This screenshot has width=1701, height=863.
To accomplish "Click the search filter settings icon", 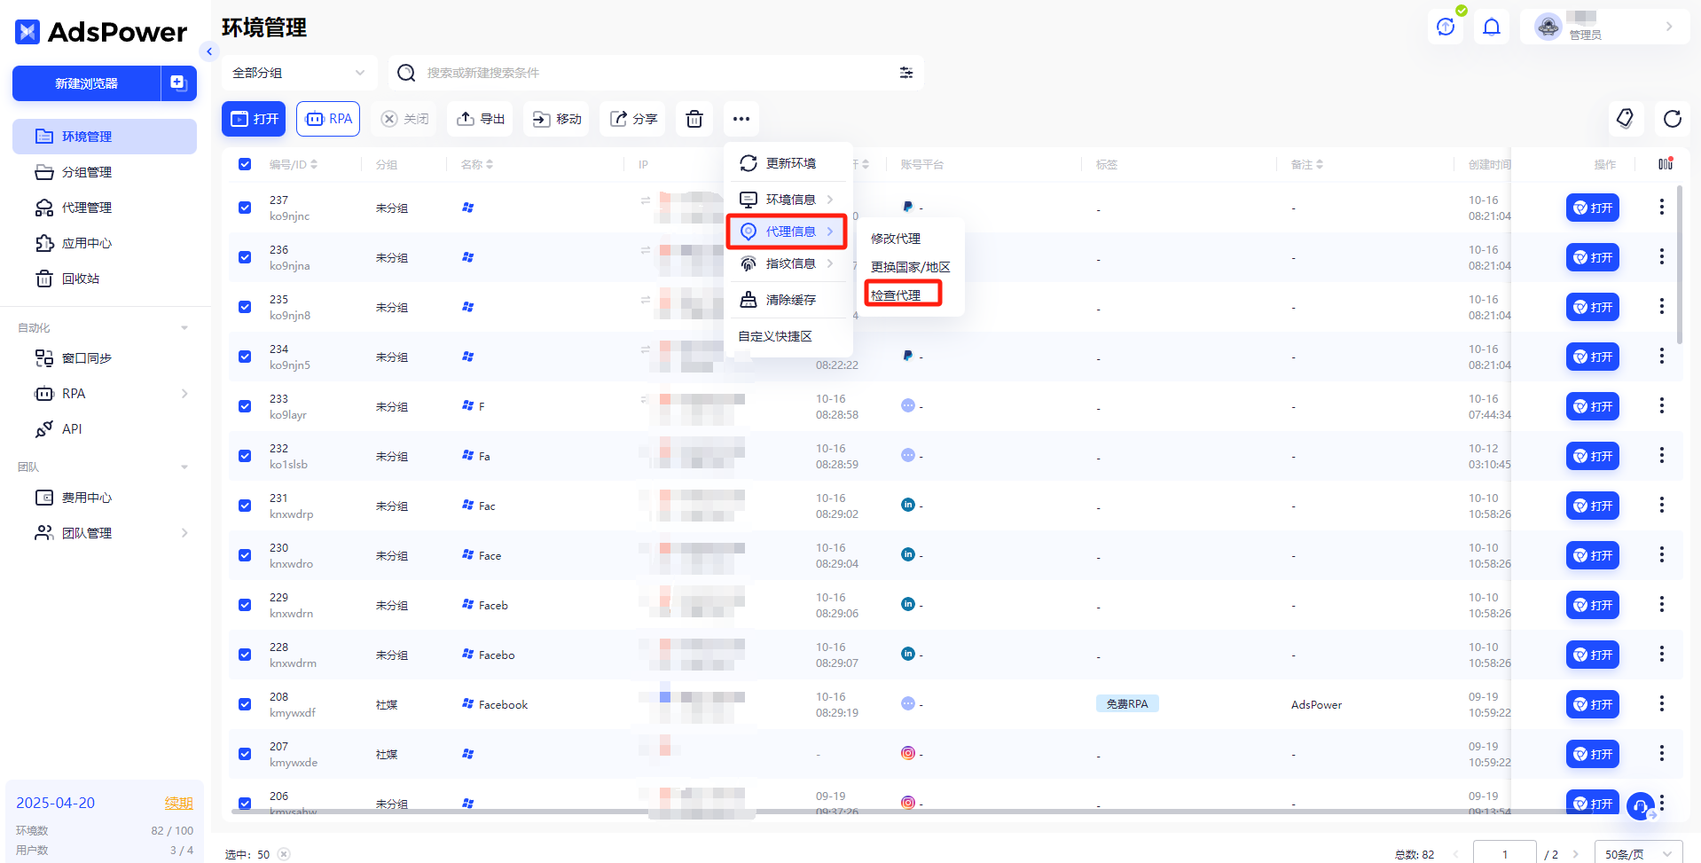I will (x=906, y=73).
